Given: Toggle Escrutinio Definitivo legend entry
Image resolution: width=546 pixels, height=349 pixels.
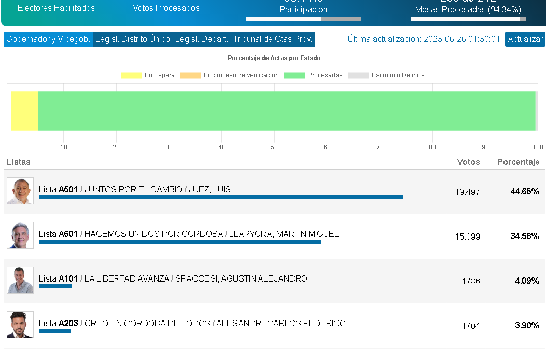Looking at the screenshot, I should (x=388, y=75).
